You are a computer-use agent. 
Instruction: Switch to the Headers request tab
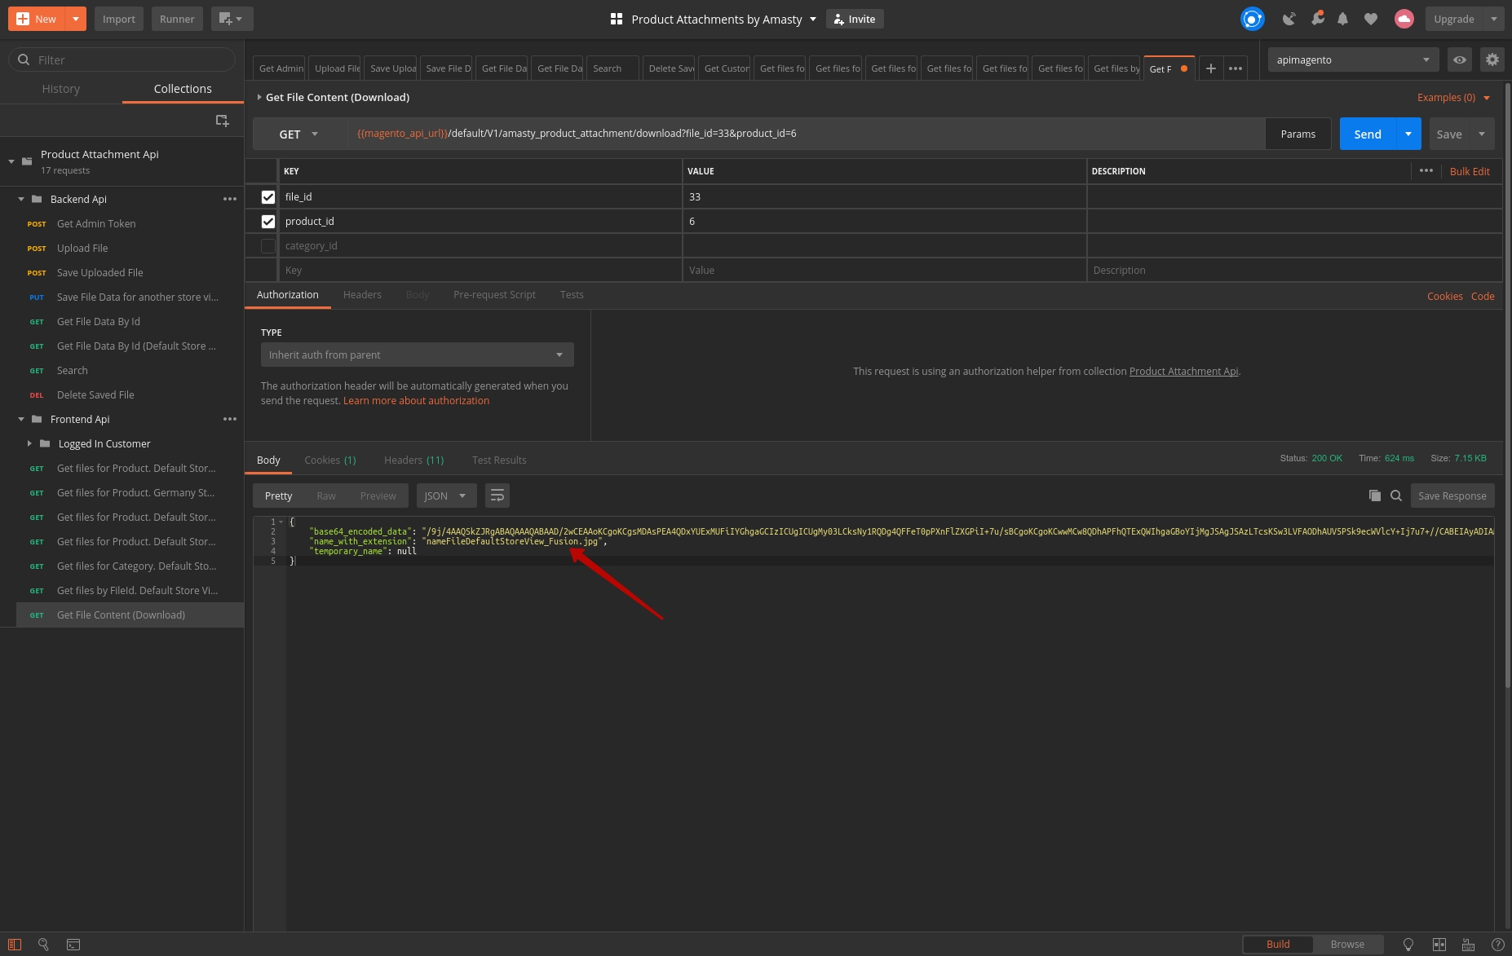click(x=362, y=295)
